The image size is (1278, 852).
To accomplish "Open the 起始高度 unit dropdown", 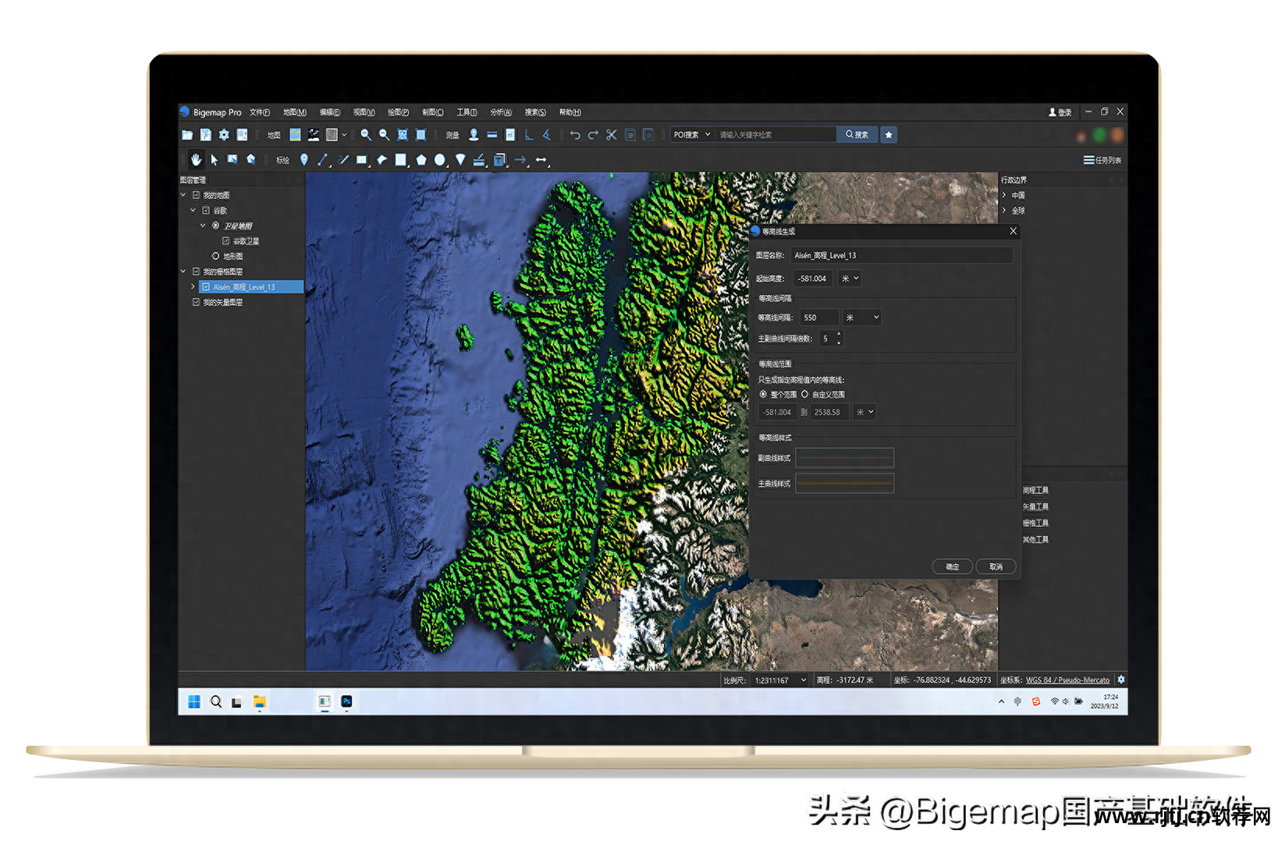I will tap(850, 279).
